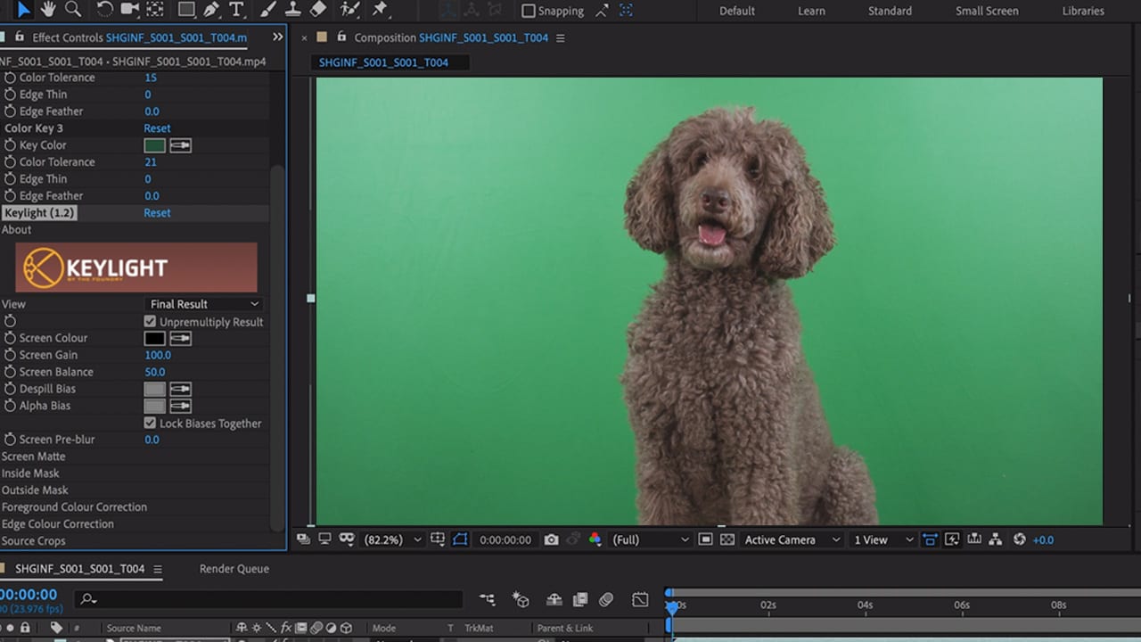Image resolution: width=1141 pixels, height=642 pixels.
Task: Select the Clone Stamp tool
Action: (295, 11)
